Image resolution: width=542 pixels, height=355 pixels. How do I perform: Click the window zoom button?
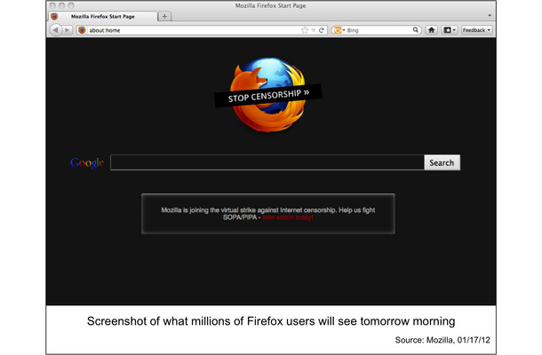(71, 5)
